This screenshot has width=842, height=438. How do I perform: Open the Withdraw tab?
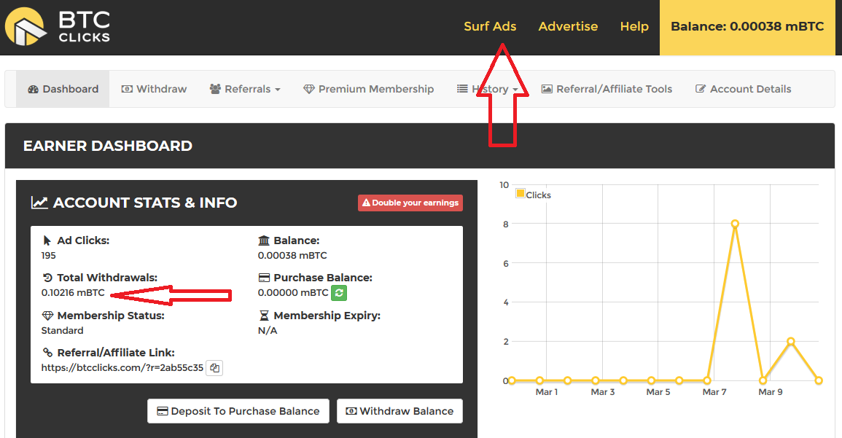pos(154,89)
